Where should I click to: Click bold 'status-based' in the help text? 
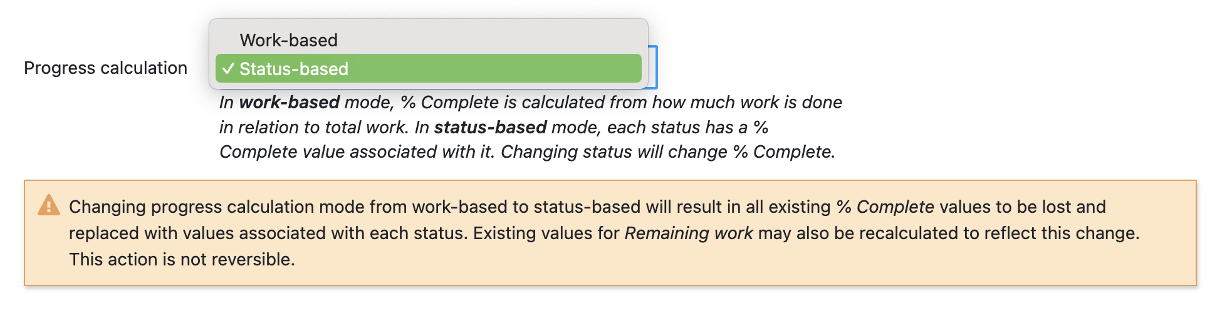tap(490, 127)
